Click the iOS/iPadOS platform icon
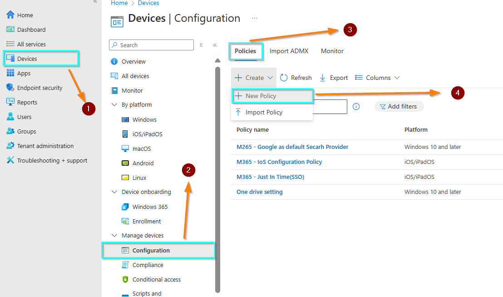503x297 pixels. (x=125, y=134)
